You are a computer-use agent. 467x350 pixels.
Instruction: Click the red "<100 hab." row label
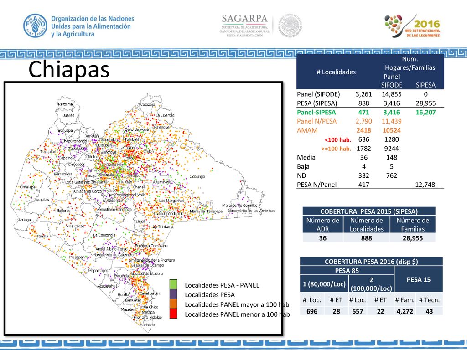click(338, 139)
